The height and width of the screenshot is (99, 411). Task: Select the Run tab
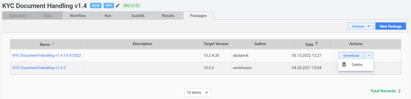click(x=108, y=16)
